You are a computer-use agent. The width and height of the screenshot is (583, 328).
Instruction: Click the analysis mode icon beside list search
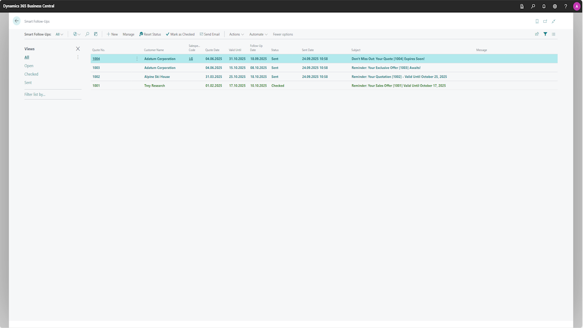point(96,34)
